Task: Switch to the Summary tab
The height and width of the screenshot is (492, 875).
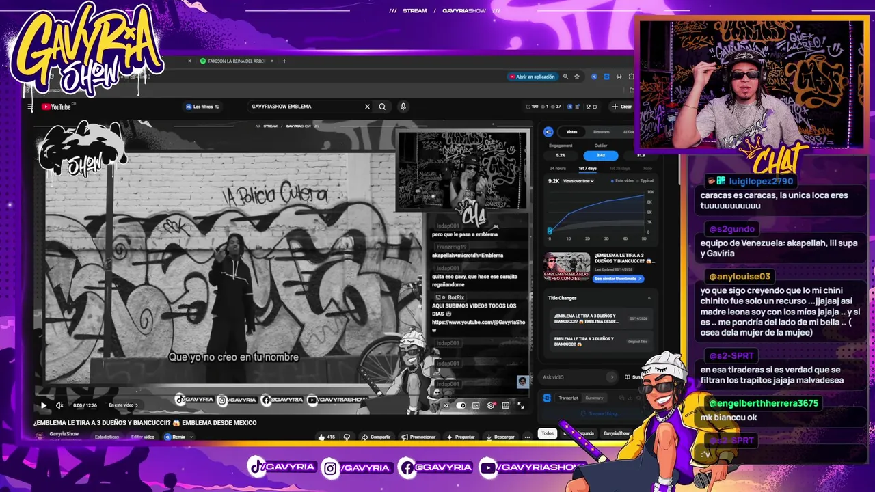Action: click(594, 398)
